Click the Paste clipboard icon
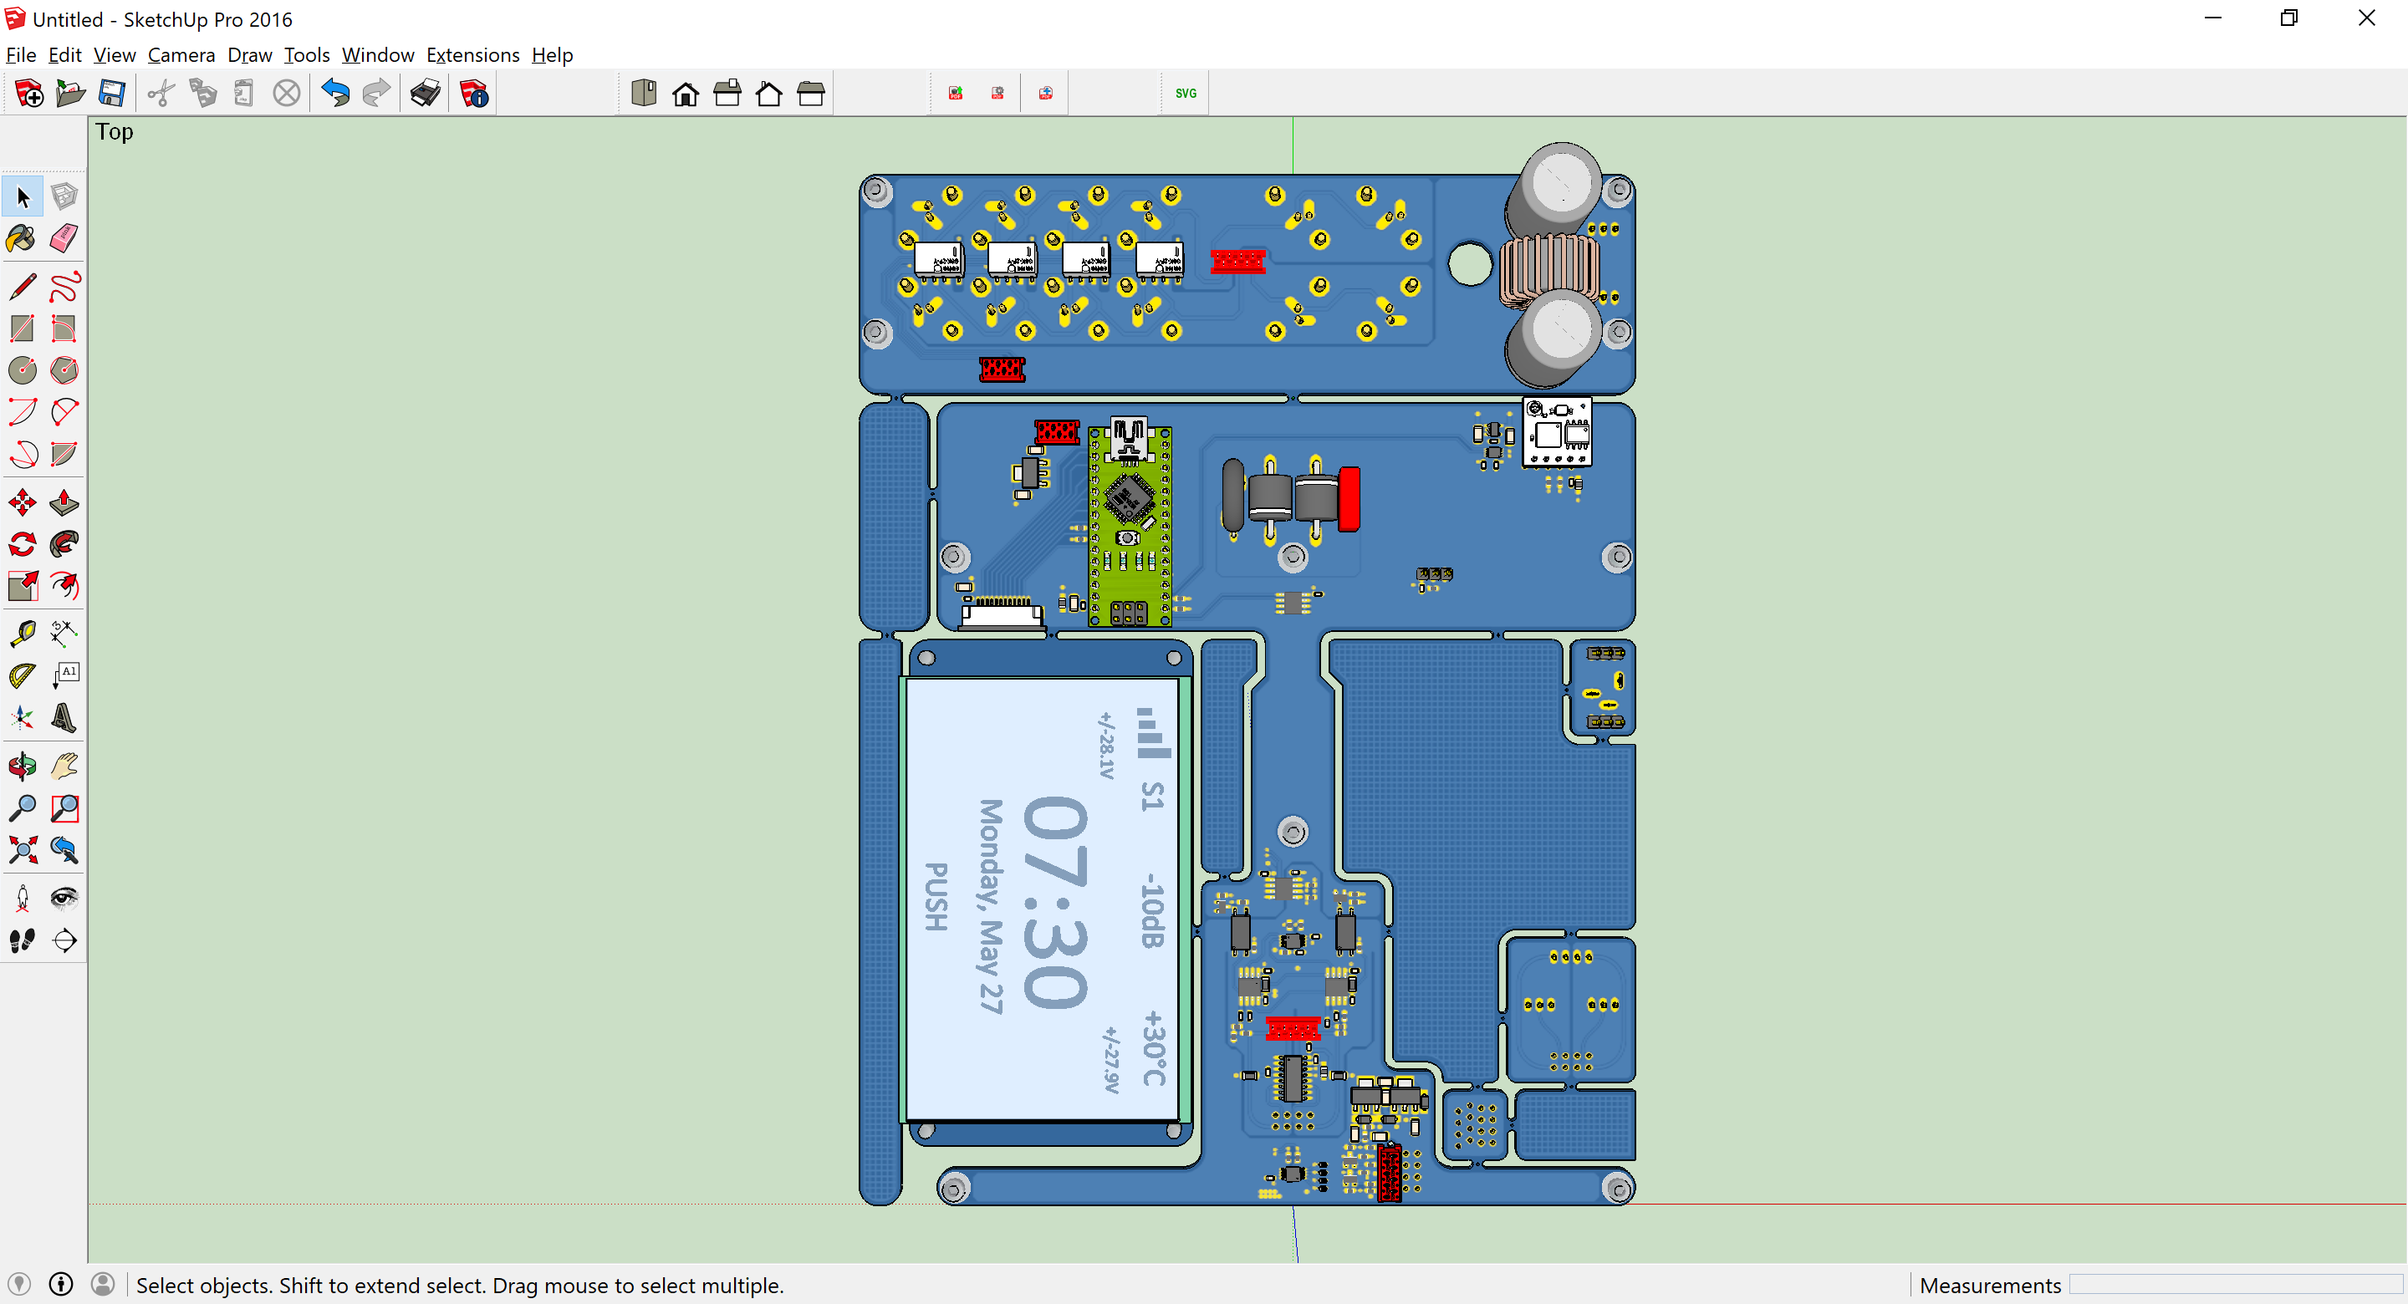Viewport: 2408px width, 1304px height. (245, 94)
